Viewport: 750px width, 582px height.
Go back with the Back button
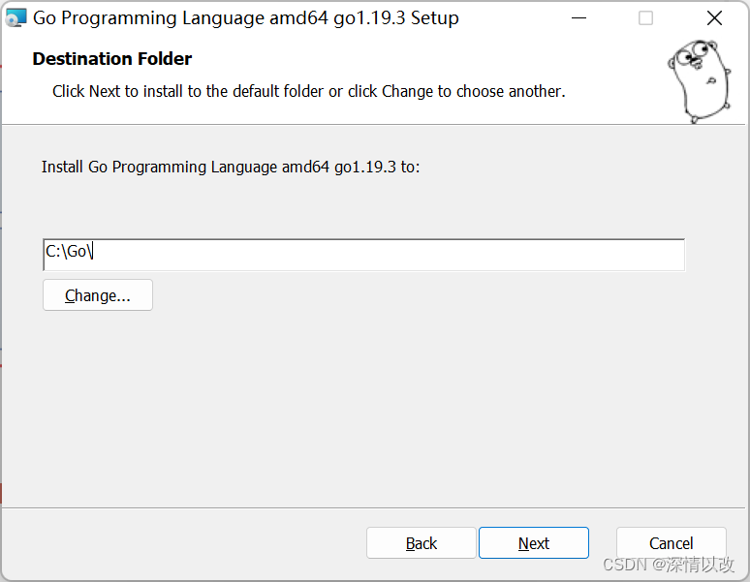pos(421,543)
